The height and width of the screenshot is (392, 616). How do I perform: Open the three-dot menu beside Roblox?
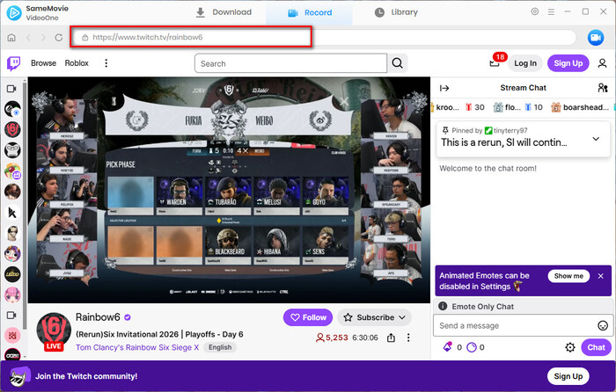click(x=106, y=63)
